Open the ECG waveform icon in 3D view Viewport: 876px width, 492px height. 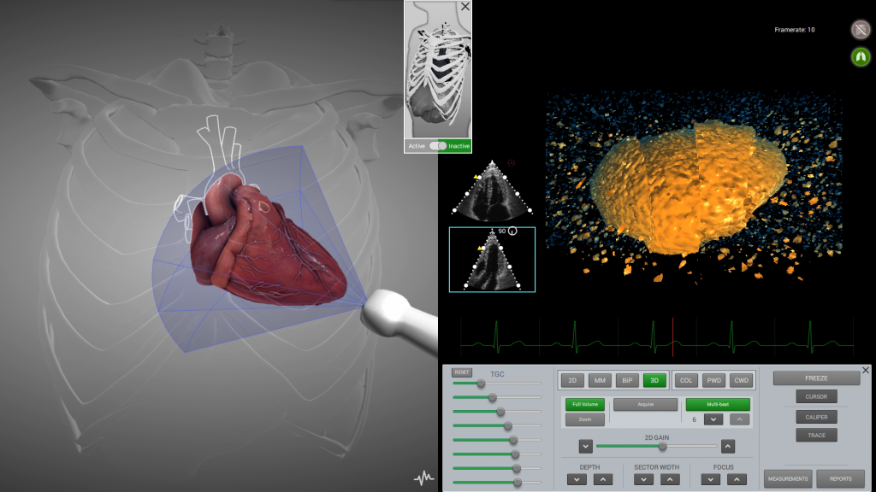tap(424, 477)
